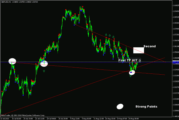Image resolution: width=179 pixels, height=120 pixels.
Task: Click the '23 Jul 11:00' time axis label
Action: (x=40, y=119)
